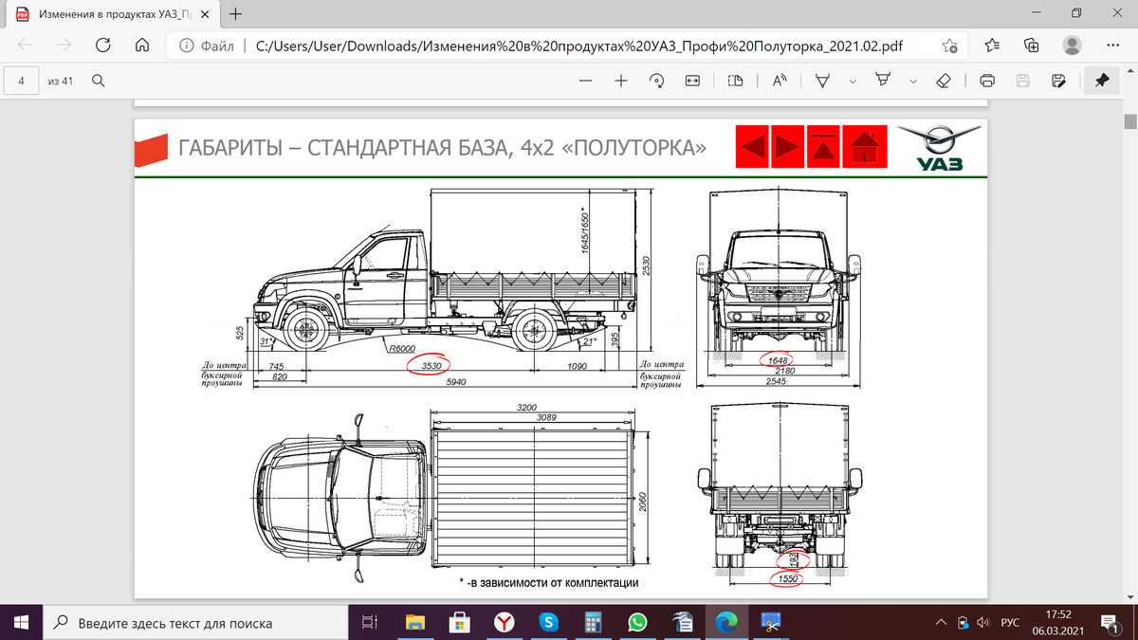1138x640 pixels.
Task: Zoom in the PDF with plus button
Action: coord(621,82)
